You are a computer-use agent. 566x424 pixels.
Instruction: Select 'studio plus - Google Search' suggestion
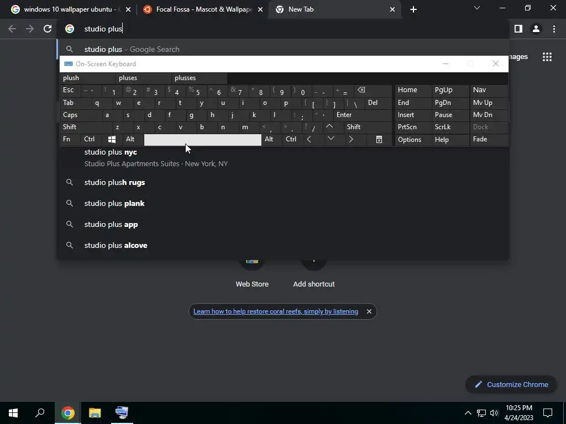click(x=282, y=49)
